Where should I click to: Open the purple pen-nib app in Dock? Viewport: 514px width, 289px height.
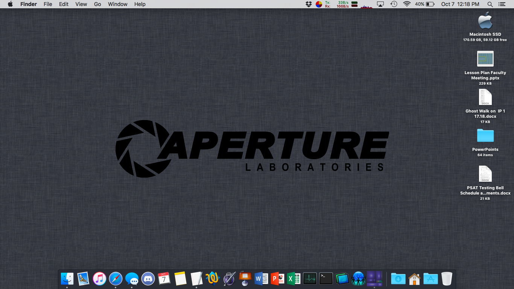[229, 278]
